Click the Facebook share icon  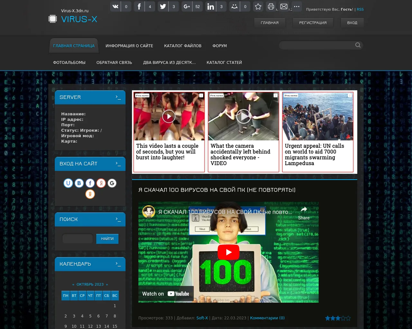coord(139,6)
